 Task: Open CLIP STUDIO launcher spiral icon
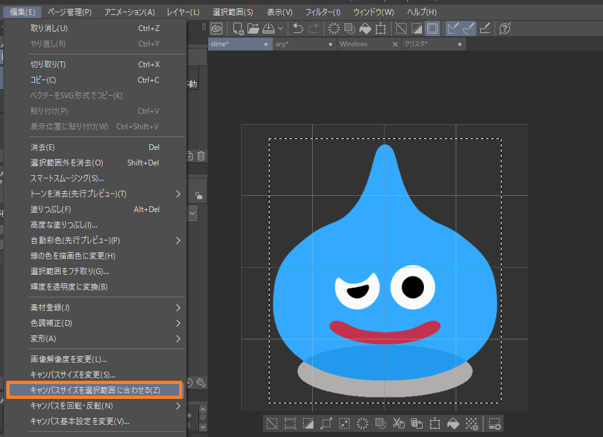point(217,28)
